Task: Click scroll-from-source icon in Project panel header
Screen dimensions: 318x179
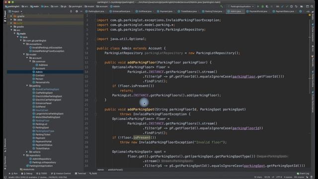Action: pos(71,11)
